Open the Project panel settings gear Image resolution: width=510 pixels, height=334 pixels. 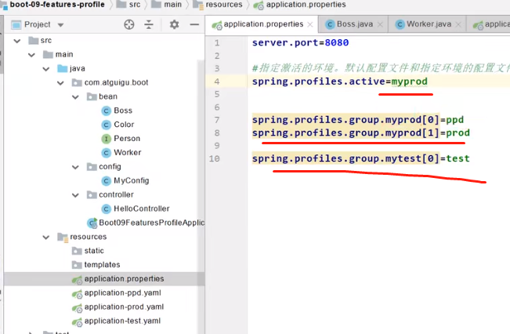pyautogui.click(x=175, y=24)
